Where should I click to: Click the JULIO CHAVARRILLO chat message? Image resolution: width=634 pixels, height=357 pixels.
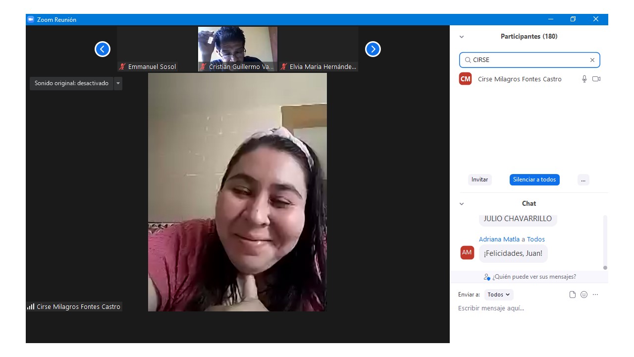click(518, 219)
